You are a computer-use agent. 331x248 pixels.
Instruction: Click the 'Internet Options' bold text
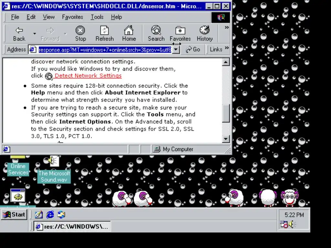coord(85,122)
